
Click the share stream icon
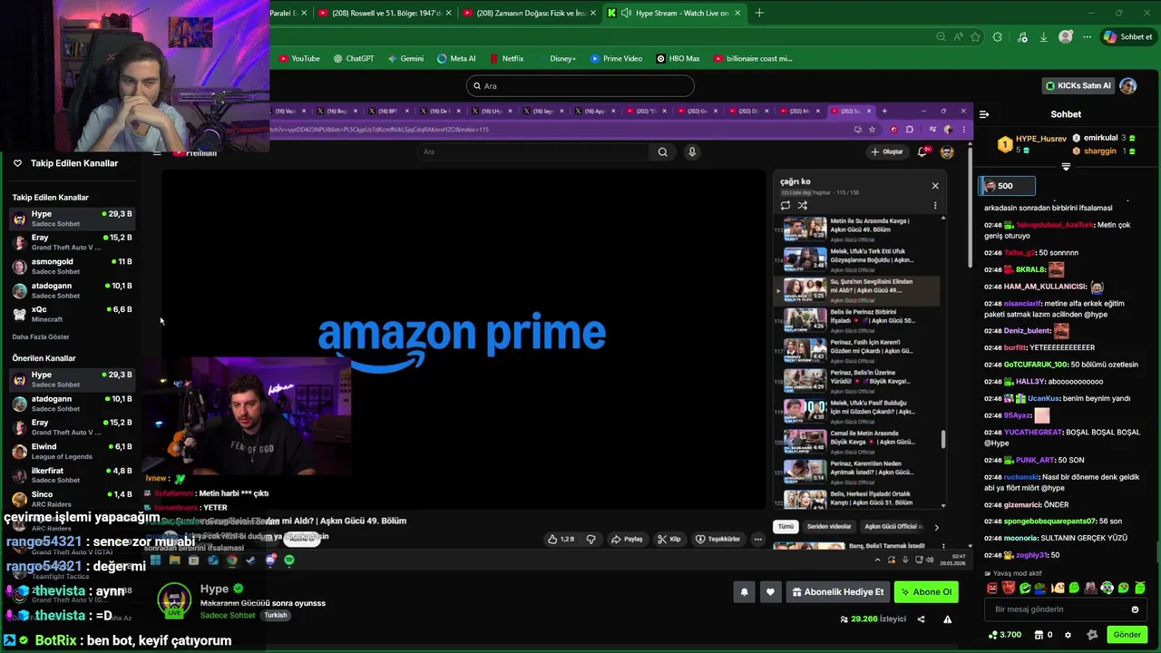[x=921, y=619]
